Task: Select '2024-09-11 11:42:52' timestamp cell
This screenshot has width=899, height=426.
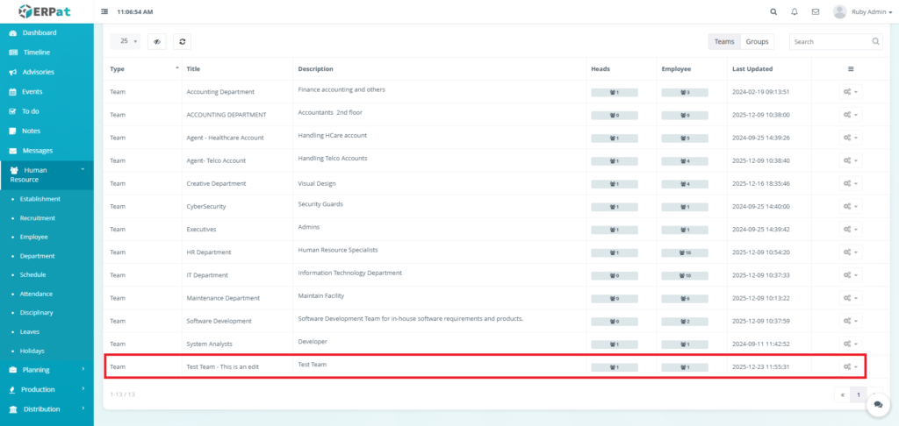Action: coord(761,344)
